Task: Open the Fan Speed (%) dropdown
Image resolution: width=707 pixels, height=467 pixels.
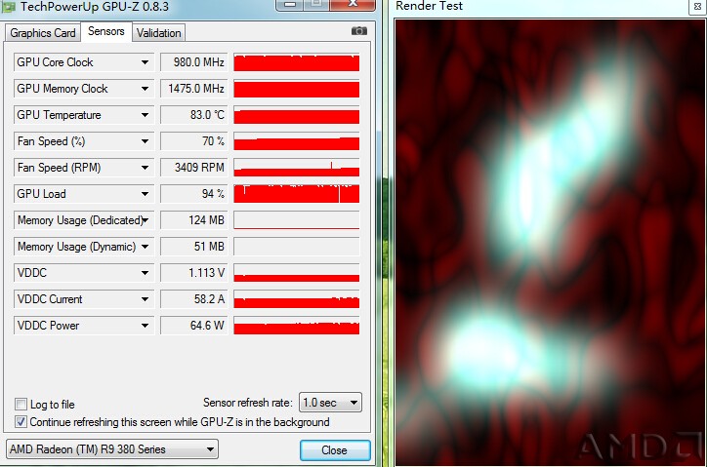Action: [x=145, y=141]
